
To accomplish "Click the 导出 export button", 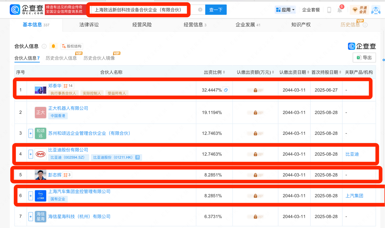I will pyautogui.click(x=364, y=58).
